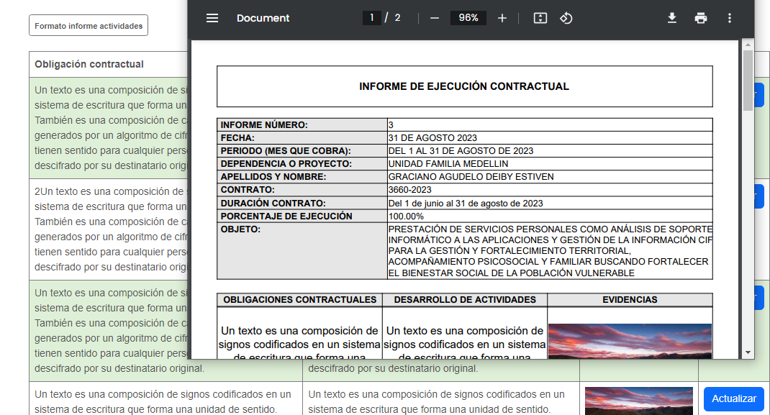Click the EVIDENCIAS table header
Screen dimensions: 770x415
tap(630, 300)
